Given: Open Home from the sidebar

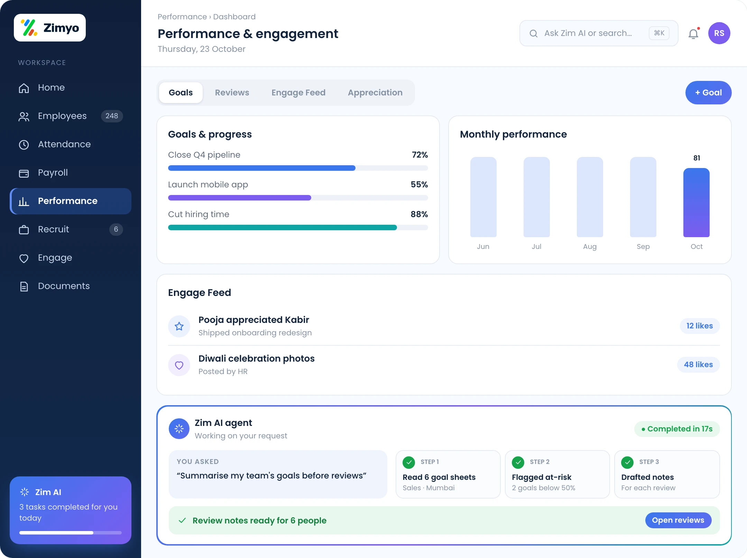Looking at the screenshot, I should click(x=71, y=88).
